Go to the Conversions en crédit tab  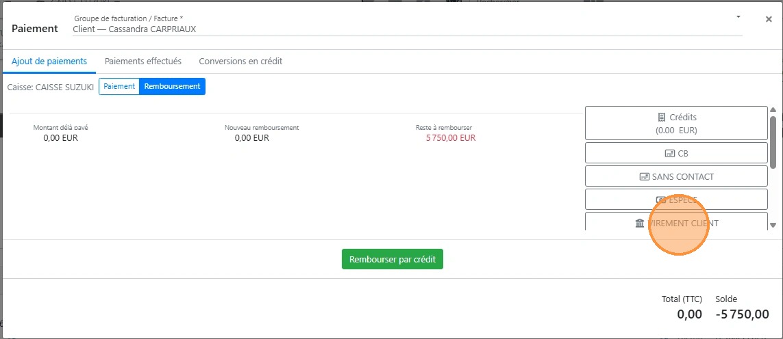coord(240,62)
